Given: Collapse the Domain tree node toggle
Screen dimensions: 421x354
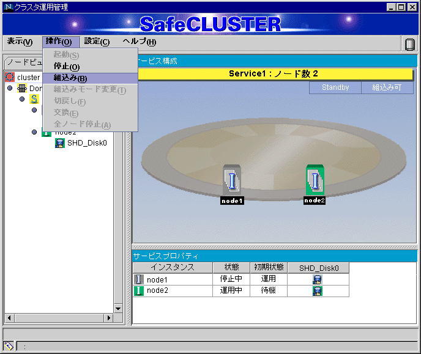Looking at the screenshot, I should pyautogui.click(x=10, y=89).
